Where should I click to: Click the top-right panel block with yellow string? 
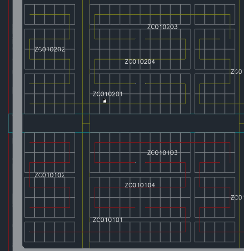pyautogui.click(x=215, y=14)
